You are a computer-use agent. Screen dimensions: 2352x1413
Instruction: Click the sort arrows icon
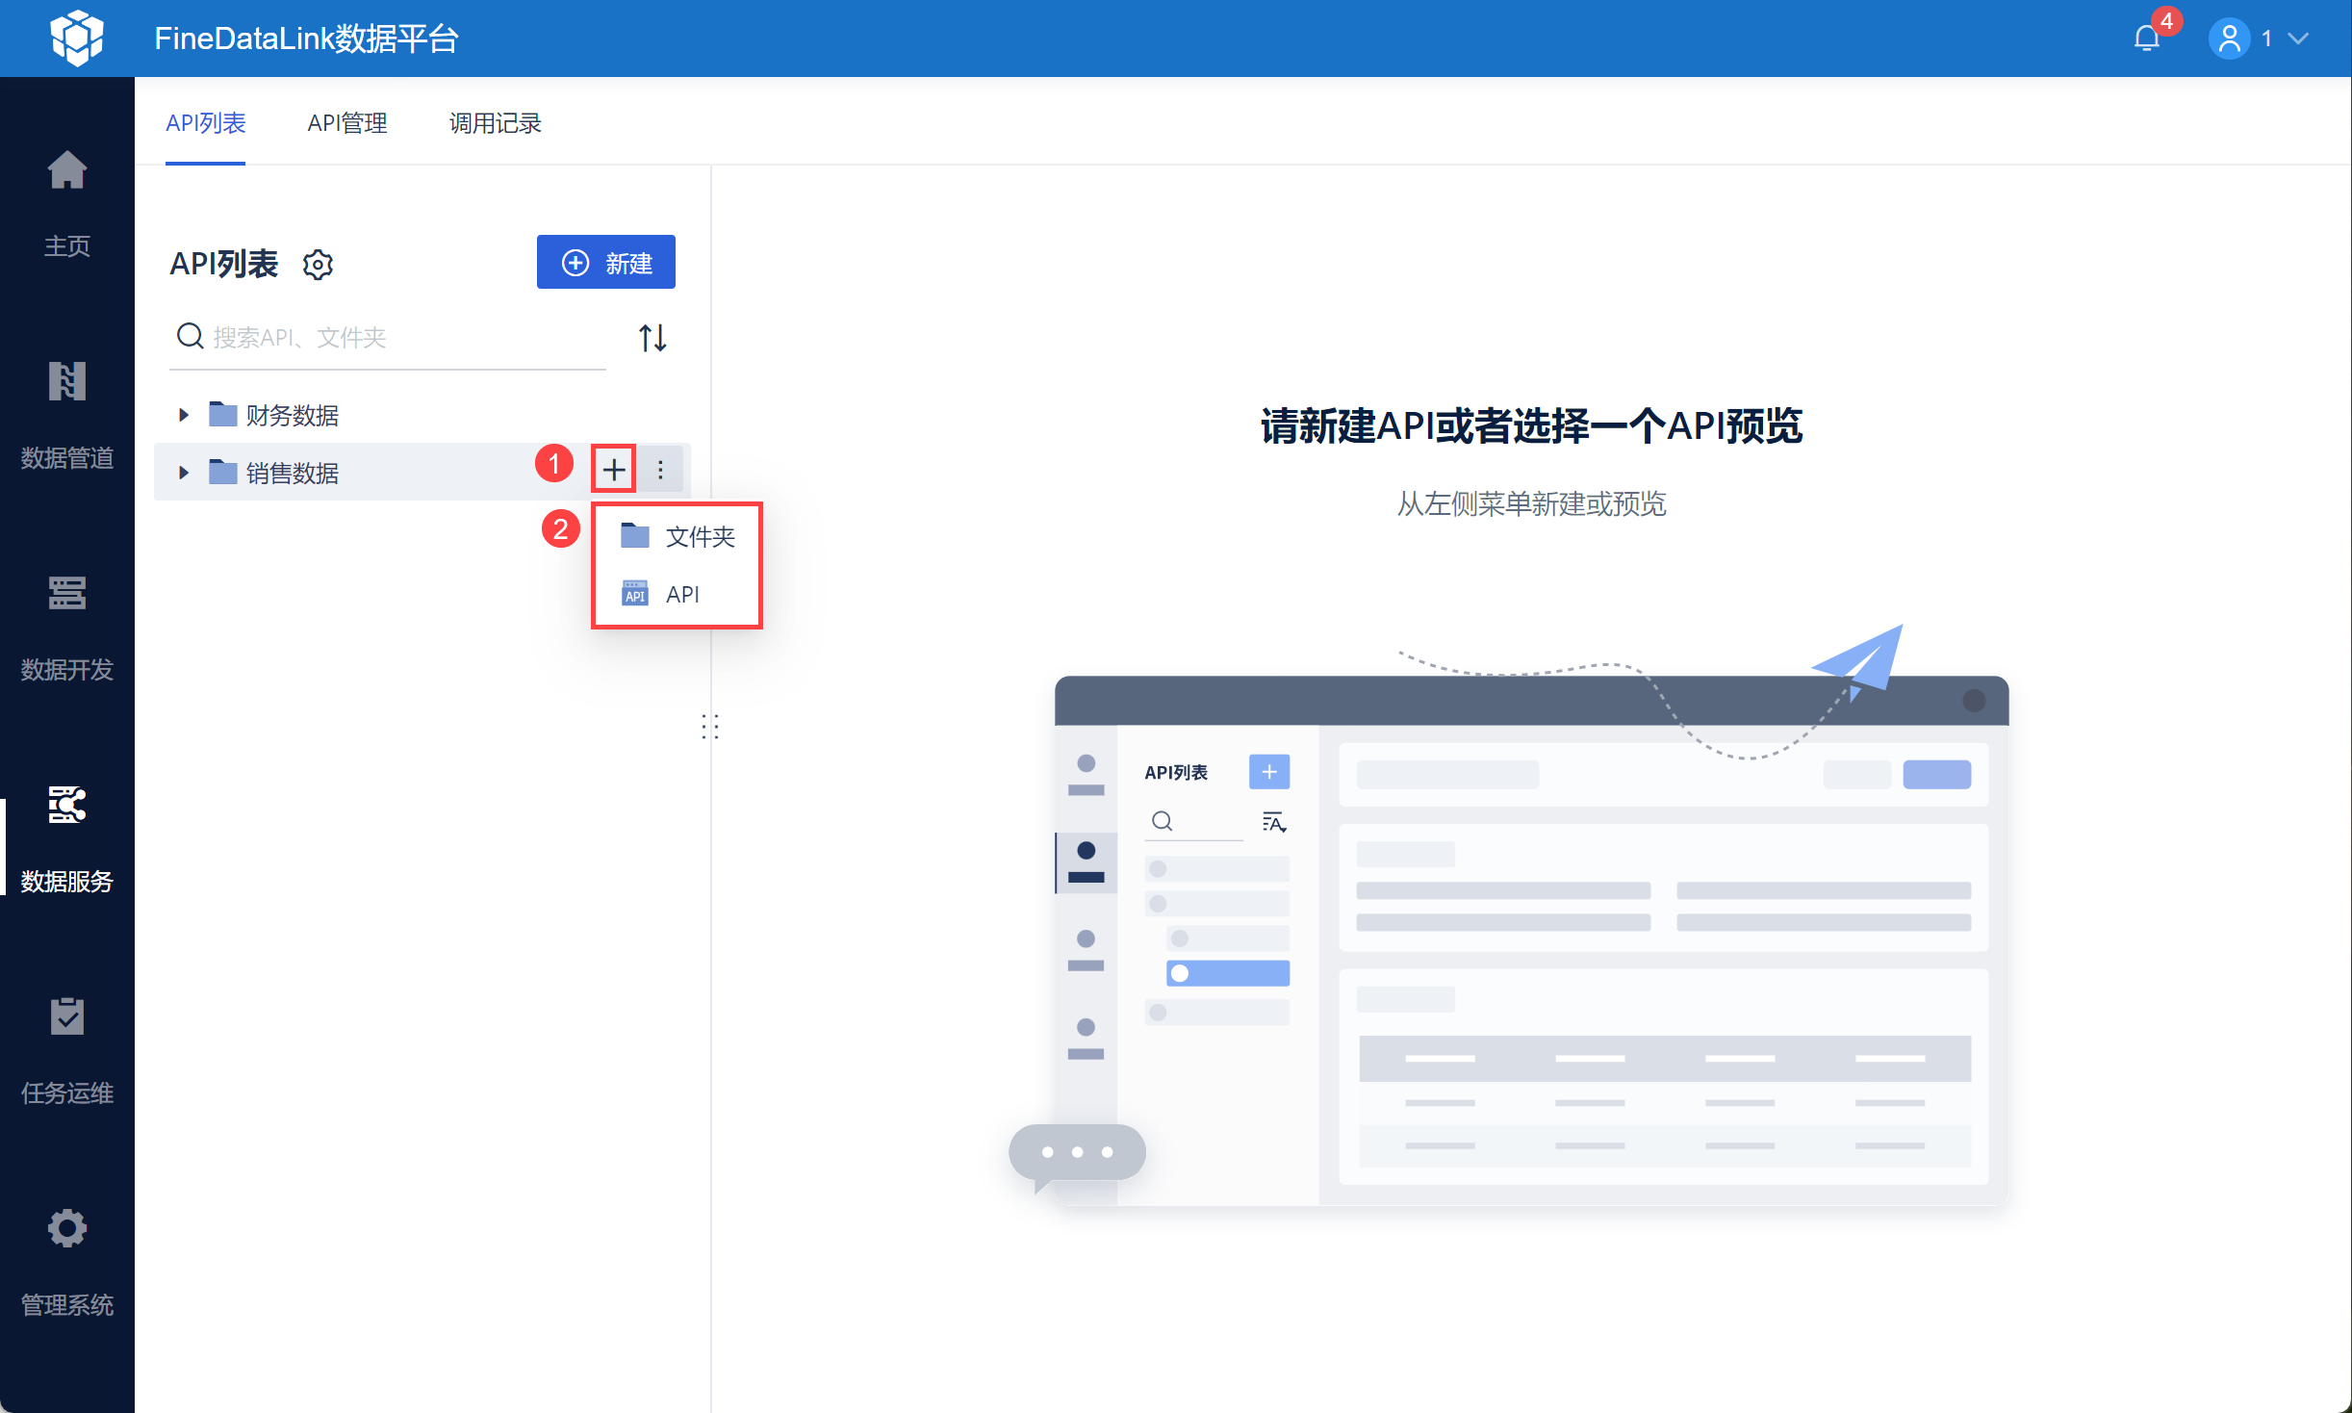coord(652,338)
